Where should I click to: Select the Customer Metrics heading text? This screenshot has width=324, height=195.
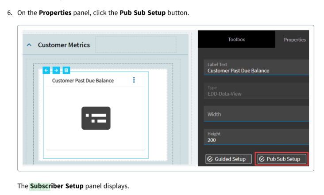[x=64, y=45]
